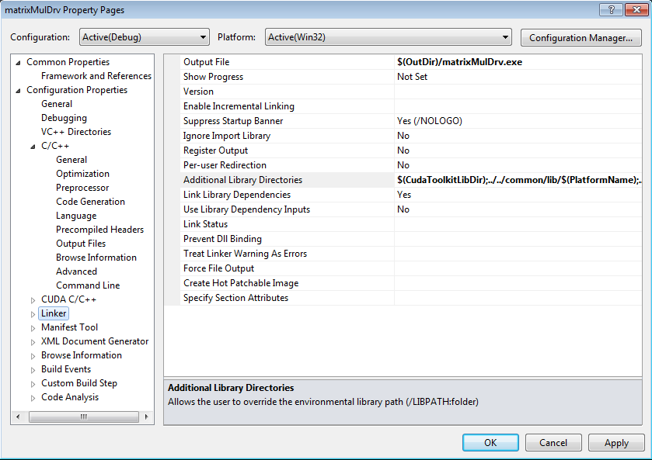Collapse the C/C++ tree node
The image size is (652, 460).
[33, 146]
